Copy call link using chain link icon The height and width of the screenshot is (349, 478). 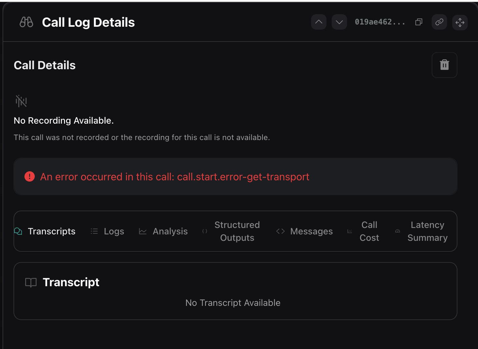point(439,22)
